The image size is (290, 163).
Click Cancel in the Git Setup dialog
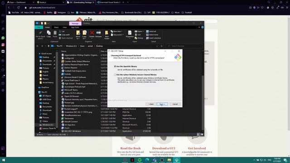tap(175, 104)
